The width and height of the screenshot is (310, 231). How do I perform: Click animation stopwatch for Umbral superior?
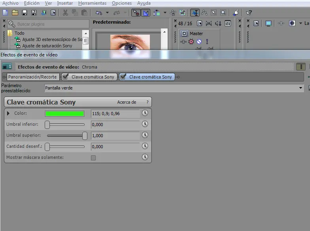coord(145,135)
